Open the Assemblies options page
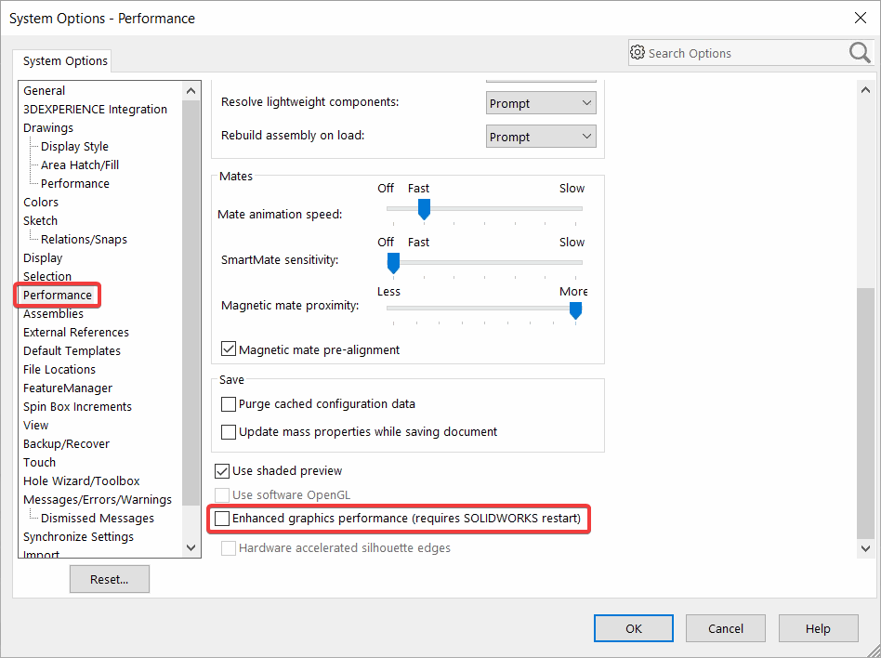This screenshot has width=881, height=658. pyautogui.click(x=54, y=313)
